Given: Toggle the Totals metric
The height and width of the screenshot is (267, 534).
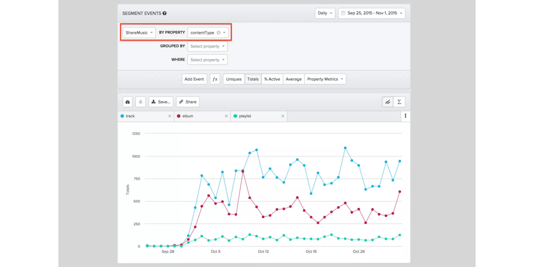Looking at the screenshot, I should point(253,79).
